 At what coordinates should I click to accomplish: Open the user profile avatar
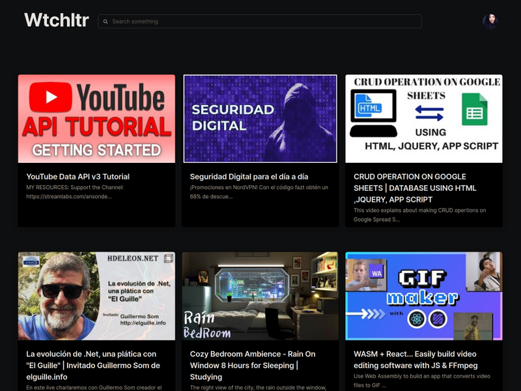(x=490, y=22)
